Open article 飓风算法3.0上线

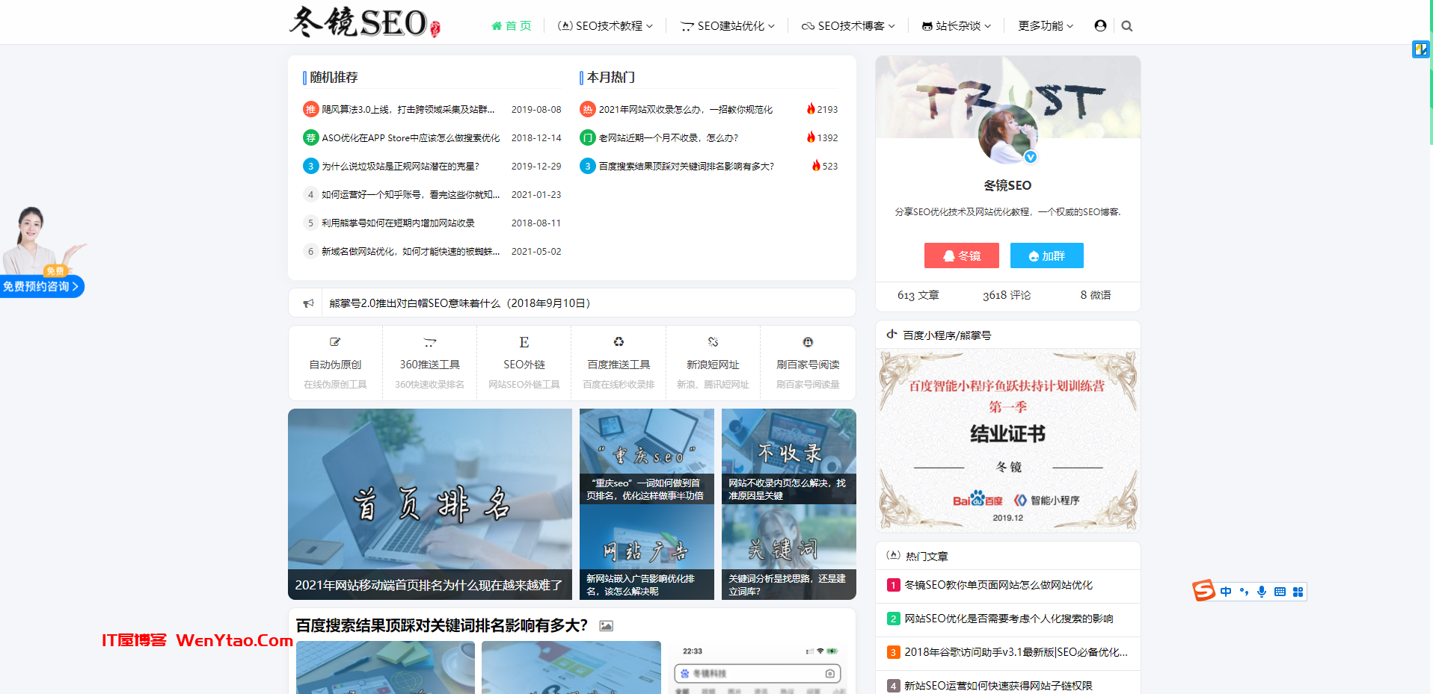pos(408,109)
